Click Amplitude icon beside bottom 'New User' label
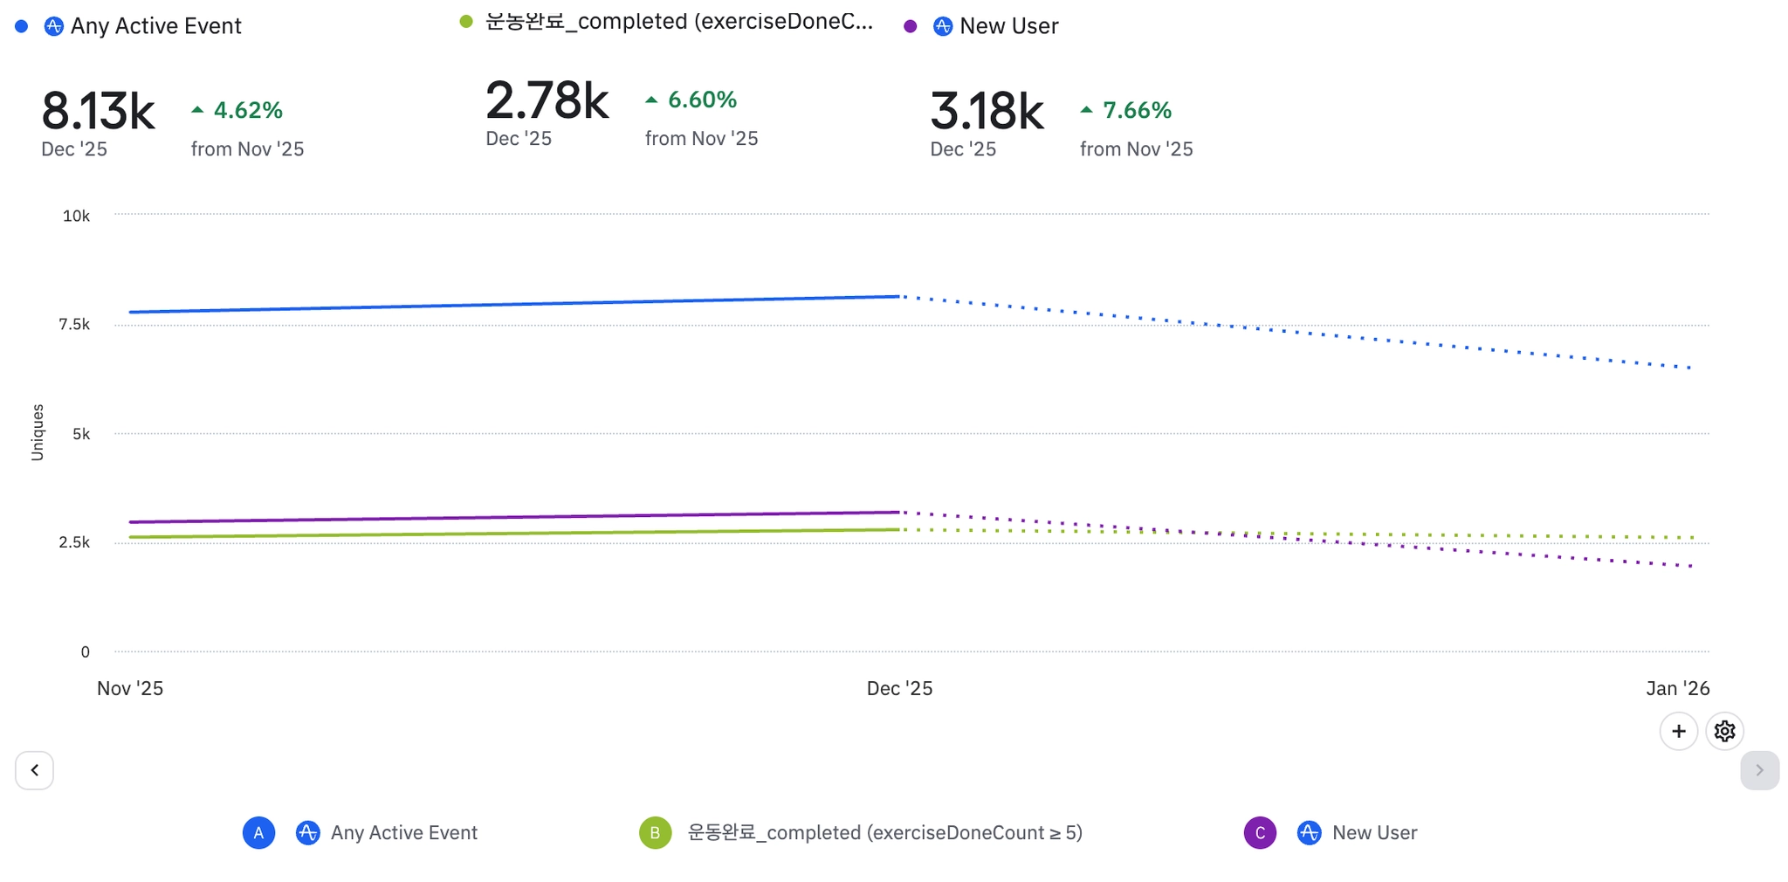This screenshot has height=882, width=1788. pyautogui.click(x=1308, y=832)
